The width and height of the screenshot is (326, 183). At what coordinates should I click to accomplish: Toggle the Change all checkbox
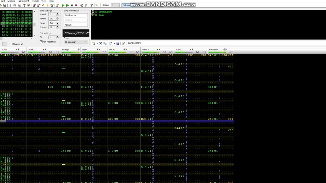pos(11,44)
